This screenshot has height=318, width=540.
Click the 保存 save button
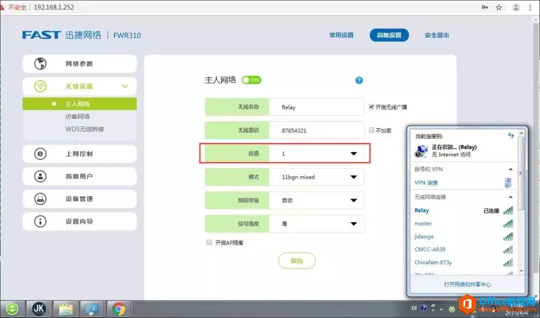coord(297,261)
